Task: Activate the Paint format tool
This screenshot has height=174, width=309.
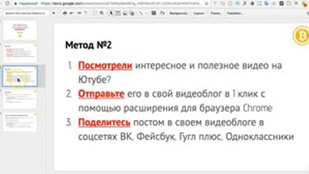Action: pos(86,13)
